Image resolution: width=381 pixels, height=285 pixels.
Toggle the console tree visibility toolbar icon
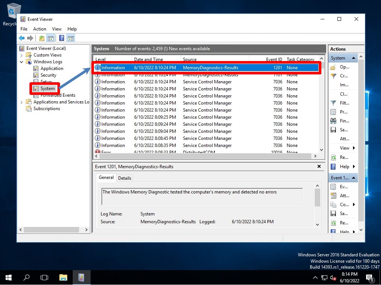[51, 38]
